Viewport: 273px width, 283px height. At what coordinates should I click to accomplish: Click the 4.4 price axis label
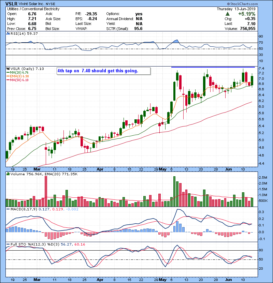[261, 164]
